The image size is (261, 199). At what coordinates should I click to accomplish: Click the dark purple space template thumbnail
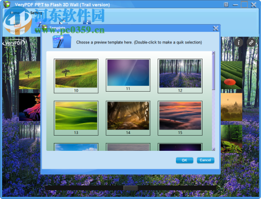tap(180, 147)
